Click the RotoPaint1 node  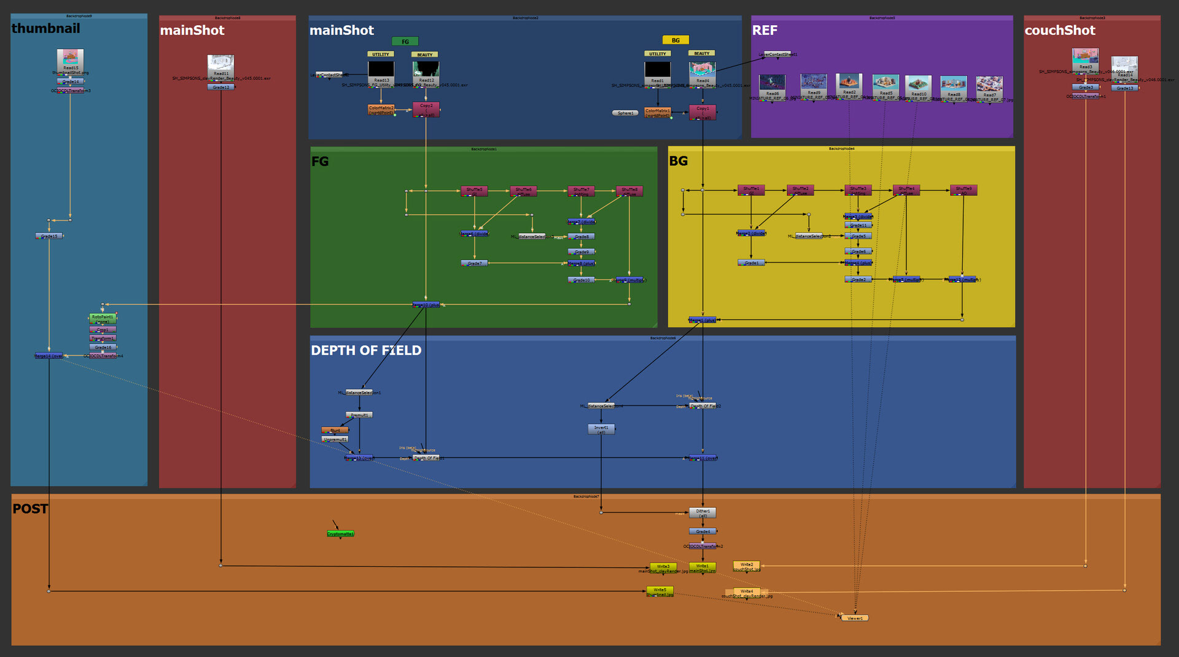pos(103,318)
